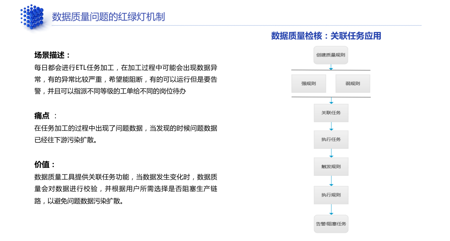The width and height of the screenshot is (450, 241).
Task: Click the 场景描述 section heading
Action: (x=52, y=55)
